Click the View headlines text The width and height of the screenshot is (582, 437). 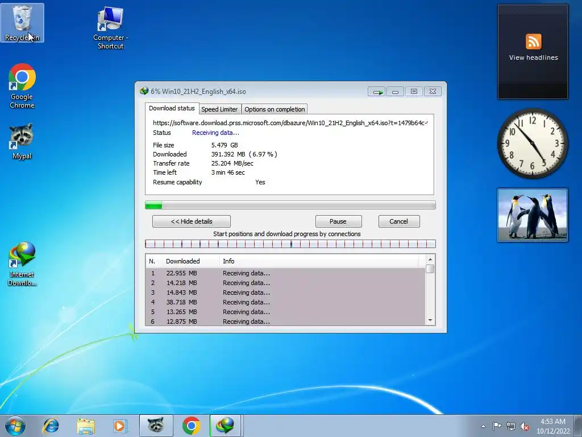click(533, 57)
